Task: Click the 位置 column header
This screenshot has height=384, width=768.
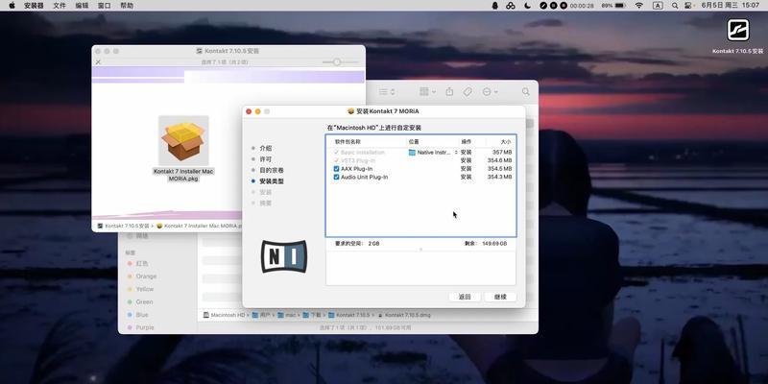Action: click(x=414, y=141)
